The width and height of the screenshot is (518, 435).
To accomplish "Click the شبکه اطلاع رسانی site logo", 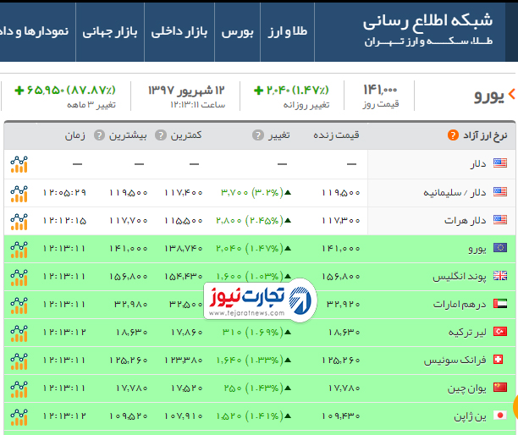I will coord(427,30).
